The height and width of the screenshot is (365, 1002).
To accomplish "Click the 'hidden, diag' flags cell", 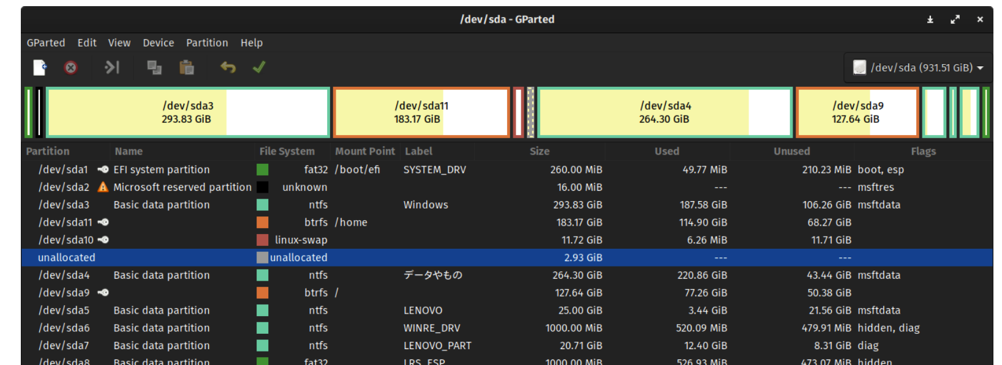I will pyautogui.click(x=889, y=328).
